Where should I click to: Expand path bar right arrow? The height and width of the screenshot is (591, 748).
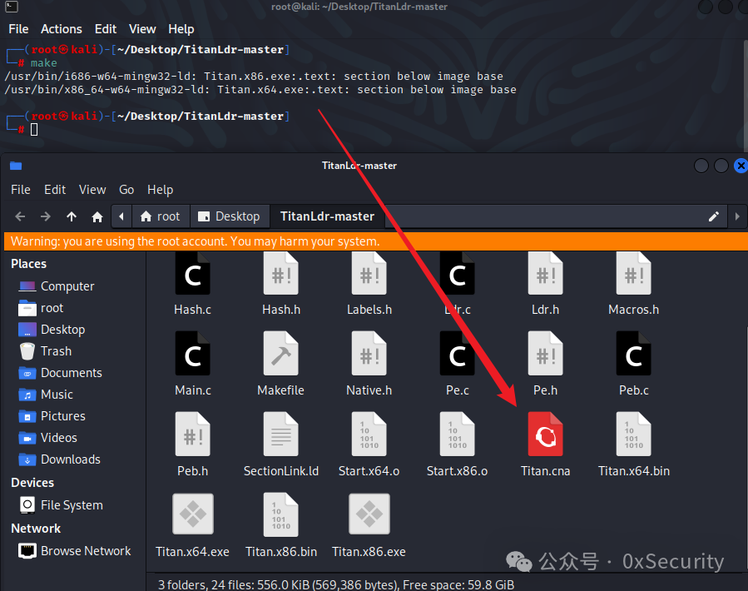coord(737,216)
